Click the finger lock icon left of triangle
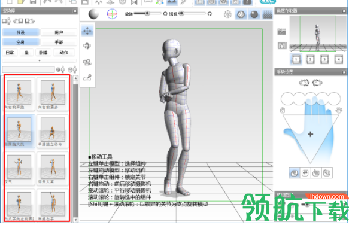349x225 pixels. [283, 110]
